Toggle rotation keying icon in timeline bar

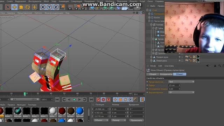(125, 99)
